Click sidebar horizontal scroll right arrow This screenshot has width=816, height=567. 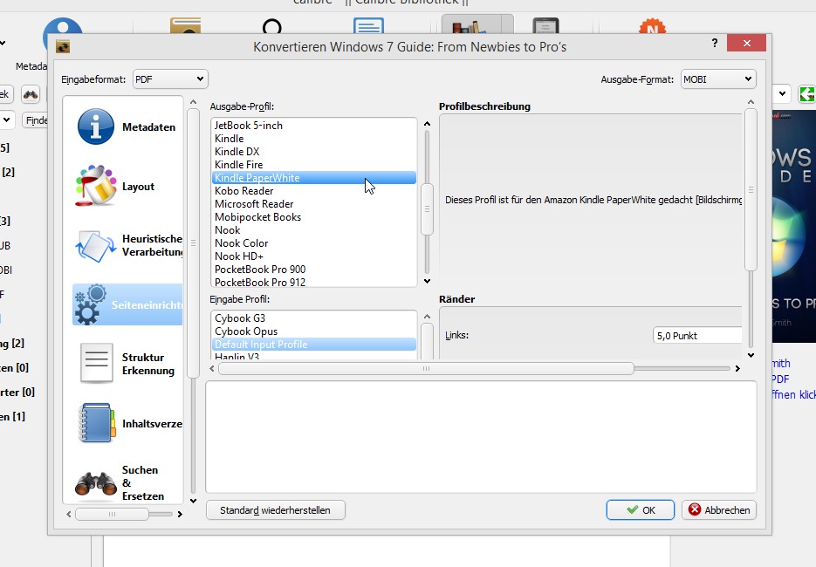pyautogui.click(x=180, y=514)
